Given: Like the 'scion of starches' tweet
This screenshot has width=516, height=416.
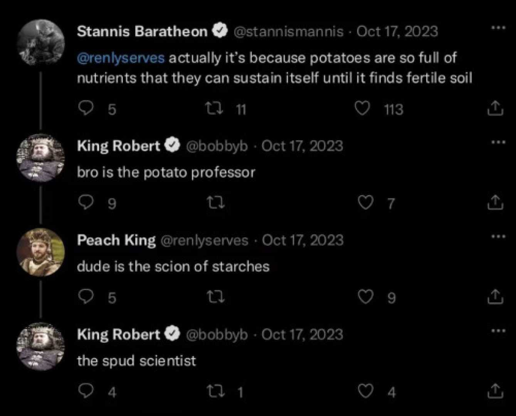Looking at the screenshot, I should pyautogui.click(x=365, y=297).
